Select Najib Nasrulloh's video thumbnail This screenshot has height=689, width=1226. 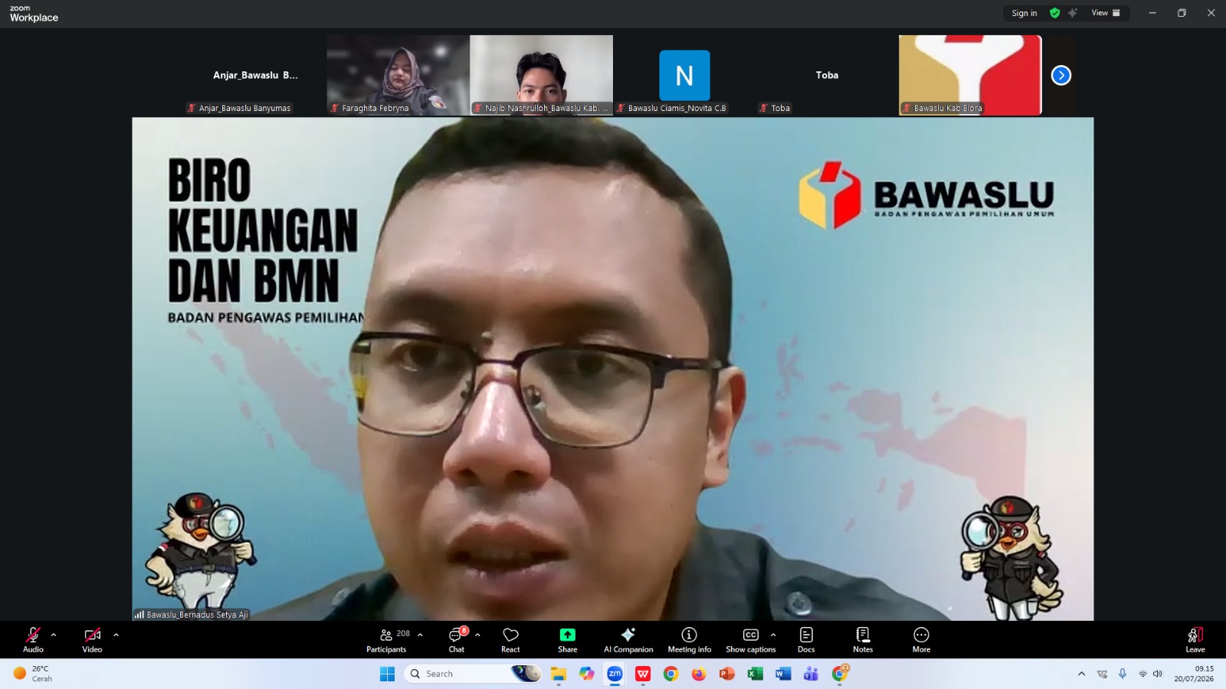pyautogui.click(x=541, y=75)
